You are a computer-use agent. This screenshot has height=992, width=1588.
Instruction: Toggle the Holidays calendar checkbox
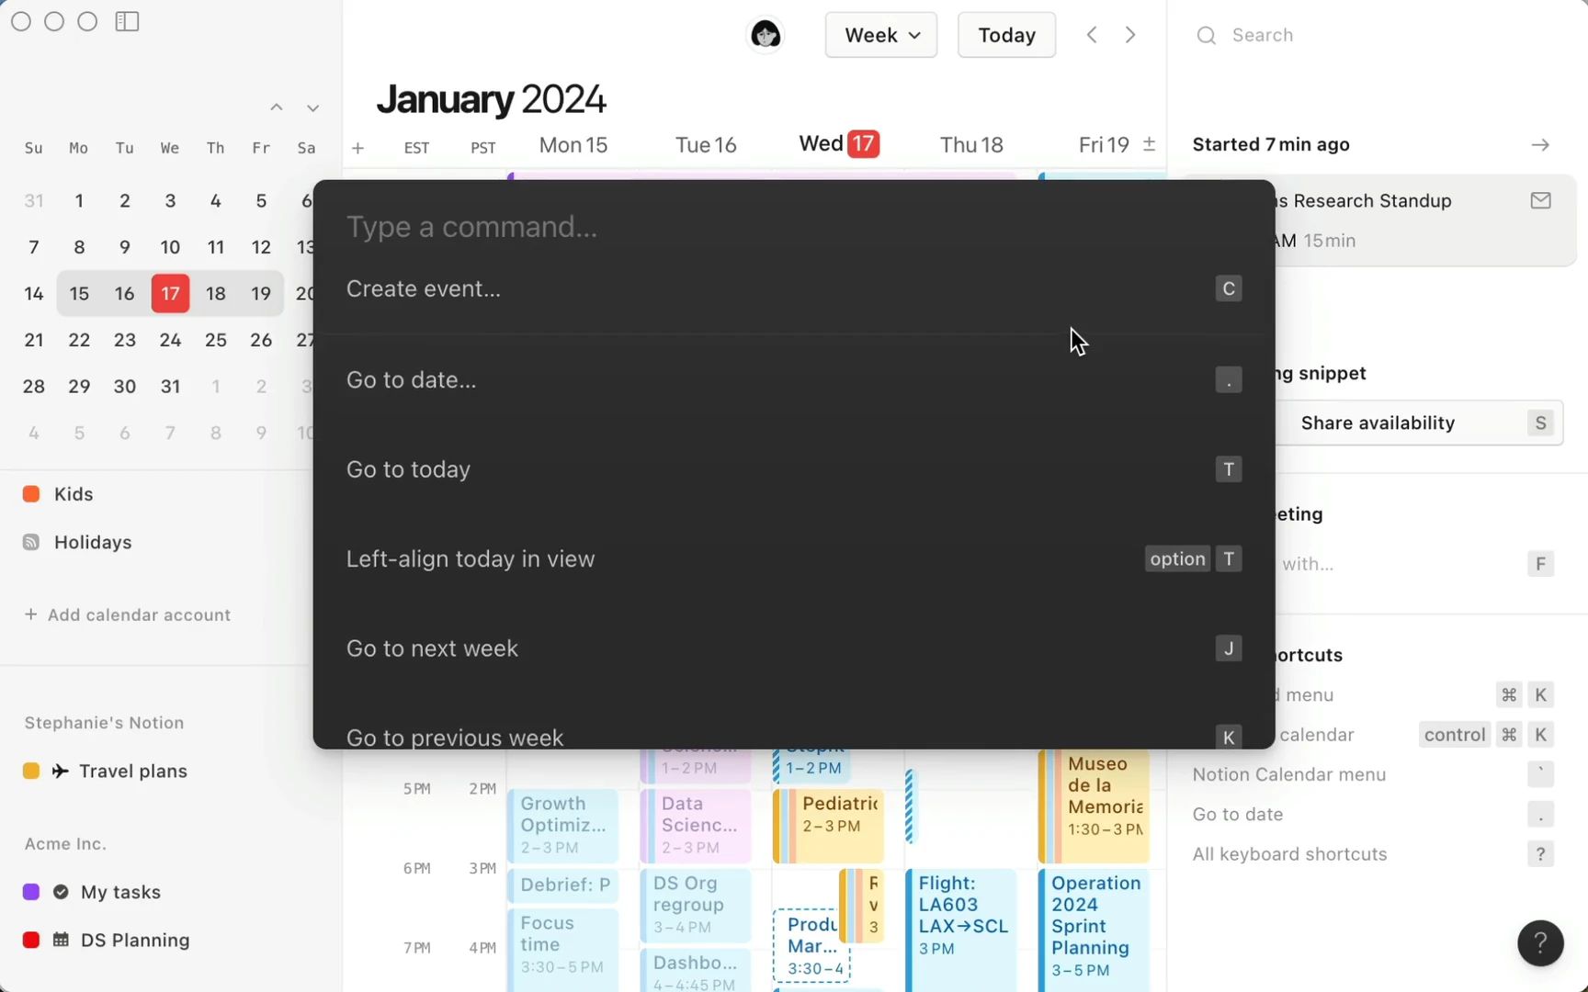coord(31,542)
